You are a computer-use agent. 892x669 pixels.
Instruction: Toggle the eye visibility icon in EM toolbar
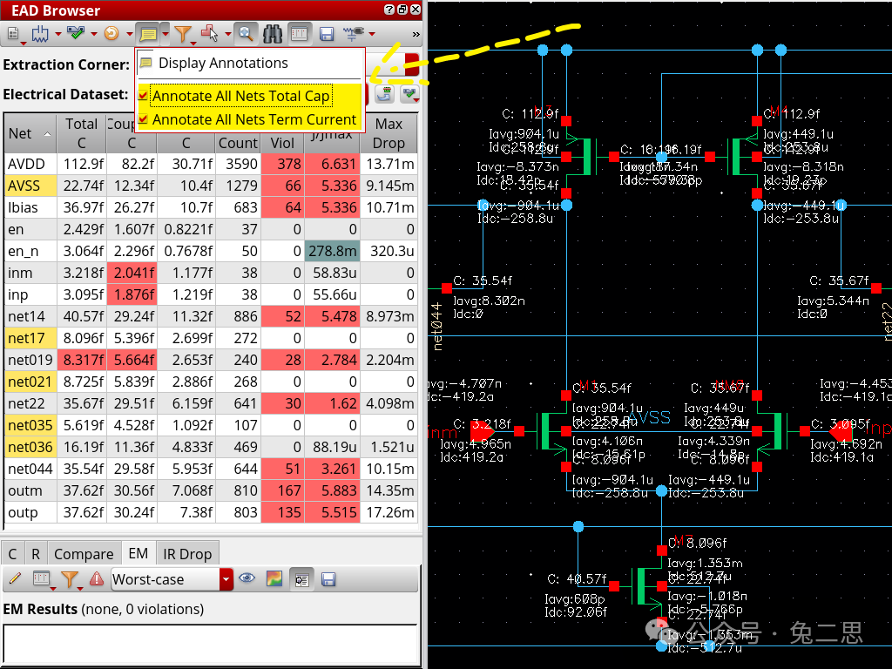247,578
